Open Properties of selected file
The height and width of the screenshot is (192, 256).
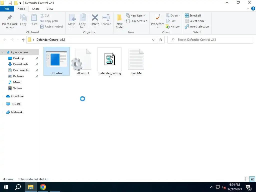click(x=157, y=19)
